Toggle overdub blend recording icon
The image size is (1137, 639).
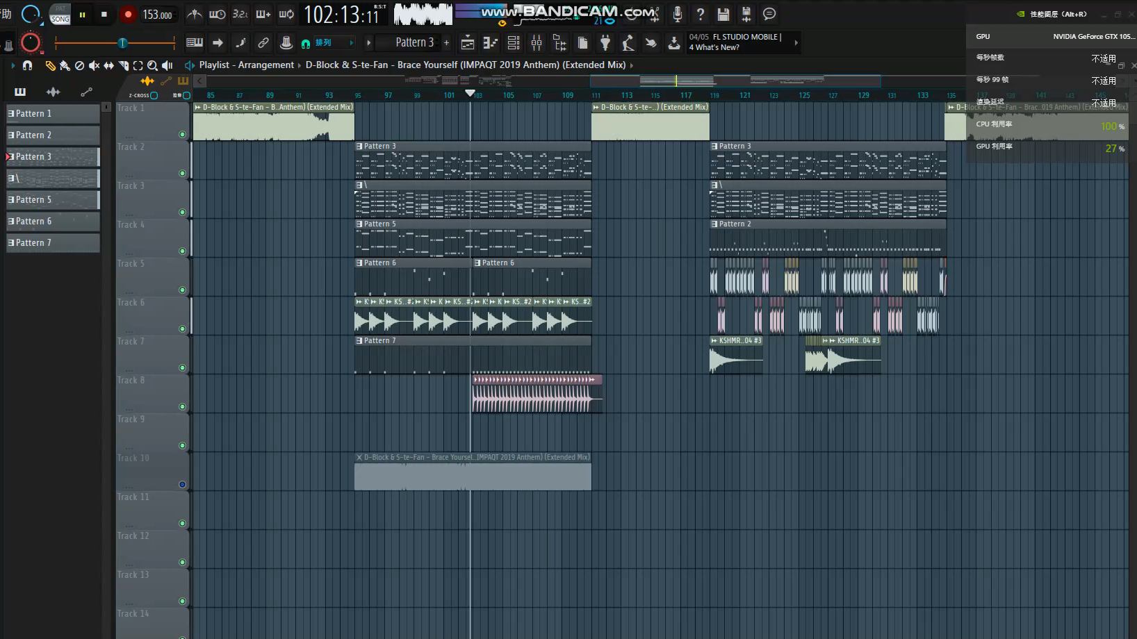pos(263,14)
